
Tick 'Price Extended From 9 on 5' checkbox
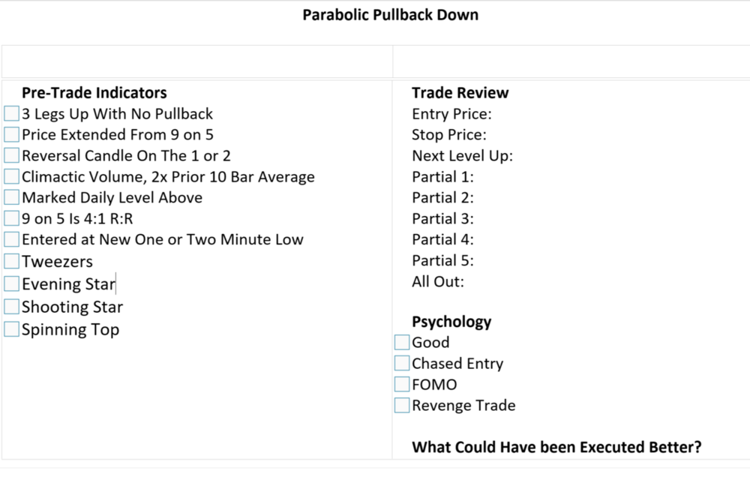(x=11, y=135)
